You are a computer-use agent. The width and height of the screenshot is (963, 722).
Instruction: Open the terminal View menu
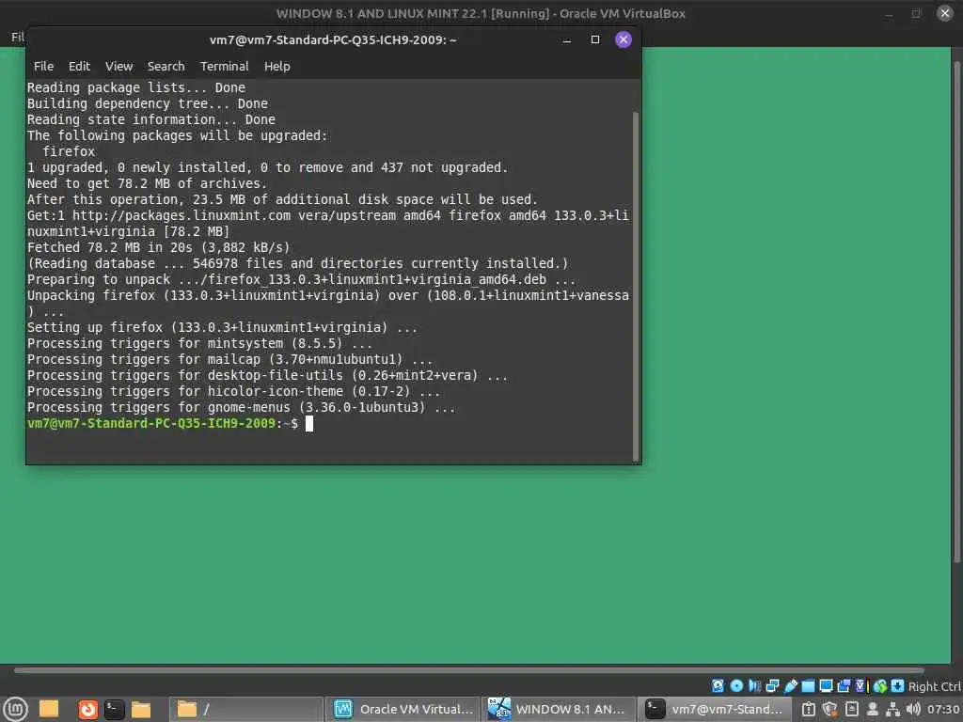click(x=118, y=67)
